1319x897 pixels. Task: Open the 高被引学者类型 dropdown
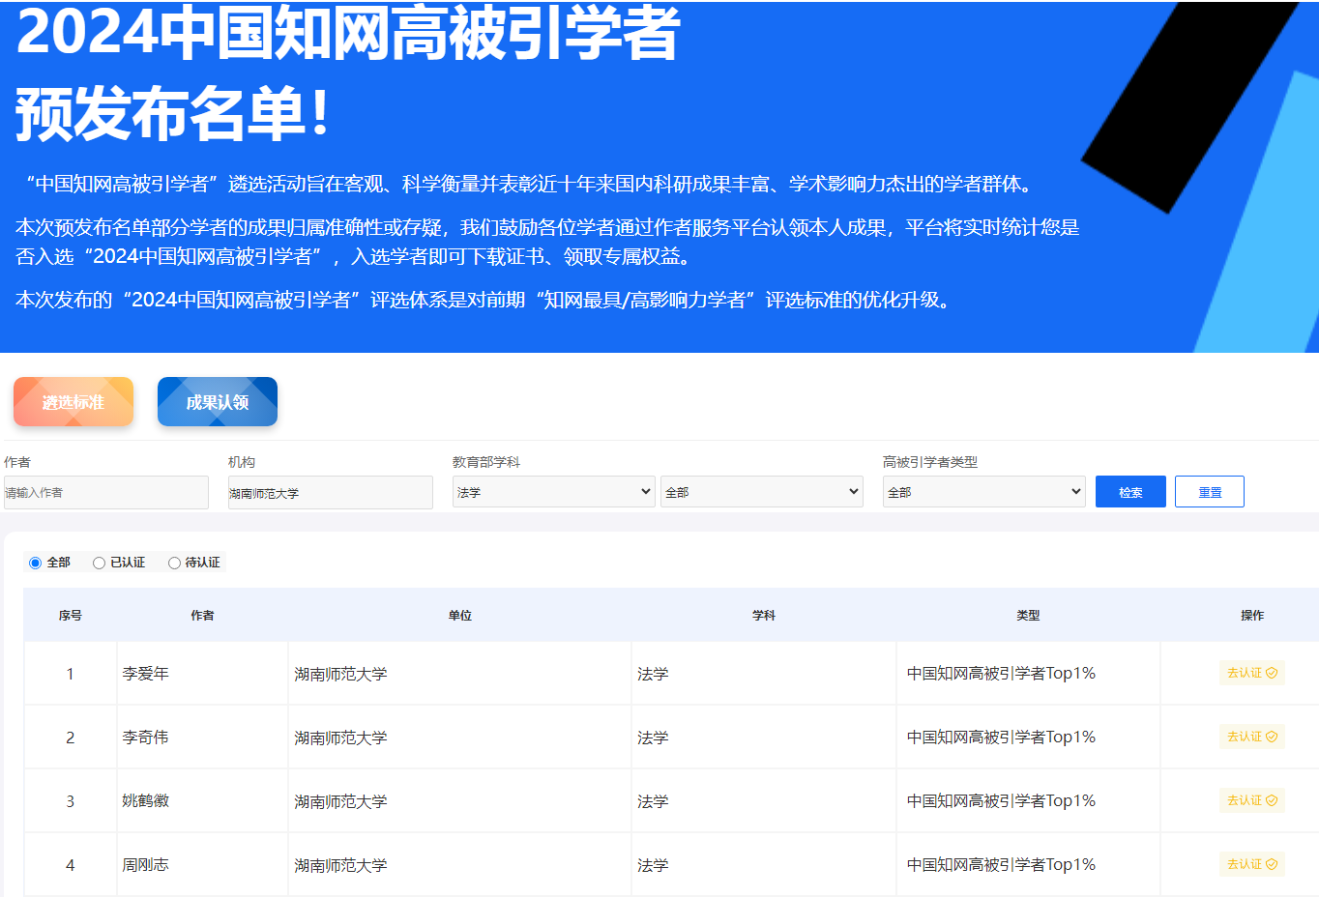[983, 492]
